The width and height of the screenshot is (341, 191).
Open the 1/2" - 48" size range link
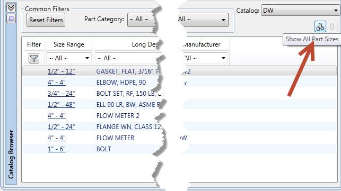tap(62, 105)
